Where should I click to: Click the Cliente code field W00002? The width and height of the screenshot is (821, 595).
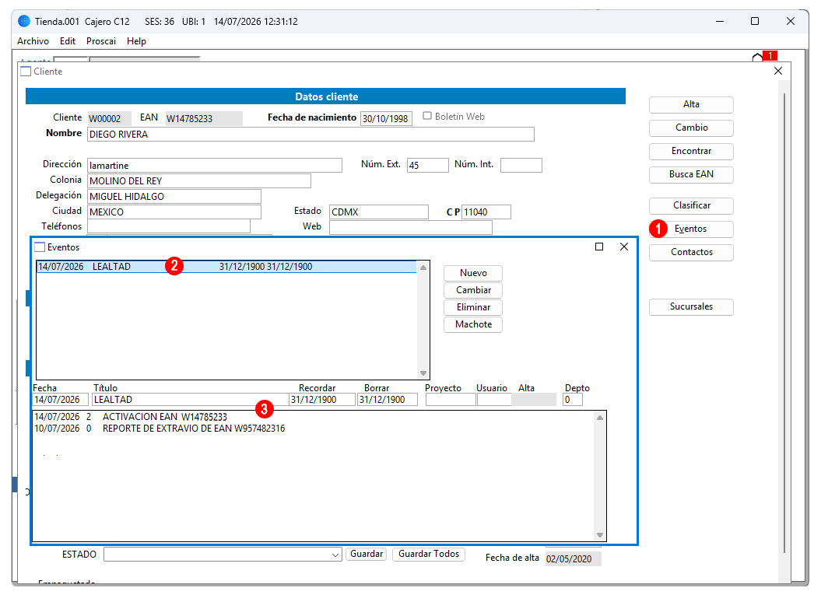click(x=109, y=118)
